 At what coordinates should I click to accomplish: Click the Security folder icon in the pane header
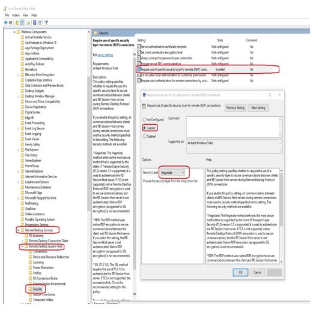point(96,33)
